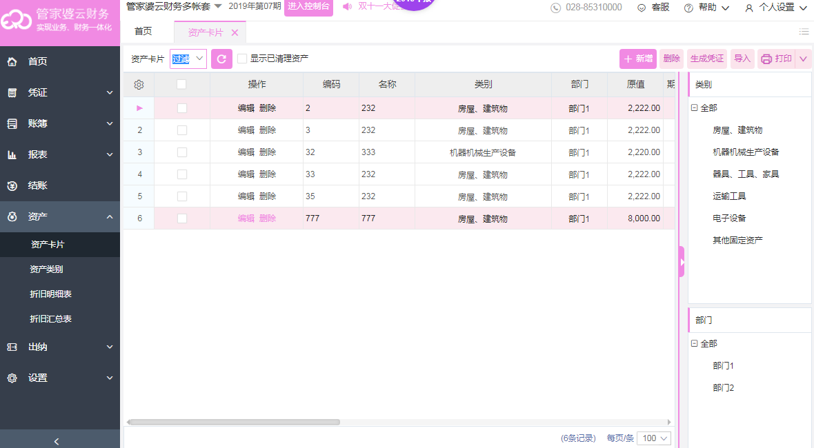The image size is (814, 448).
Task: Click the ledger (账簿) sidebar icon
Action: click(12, 124)
